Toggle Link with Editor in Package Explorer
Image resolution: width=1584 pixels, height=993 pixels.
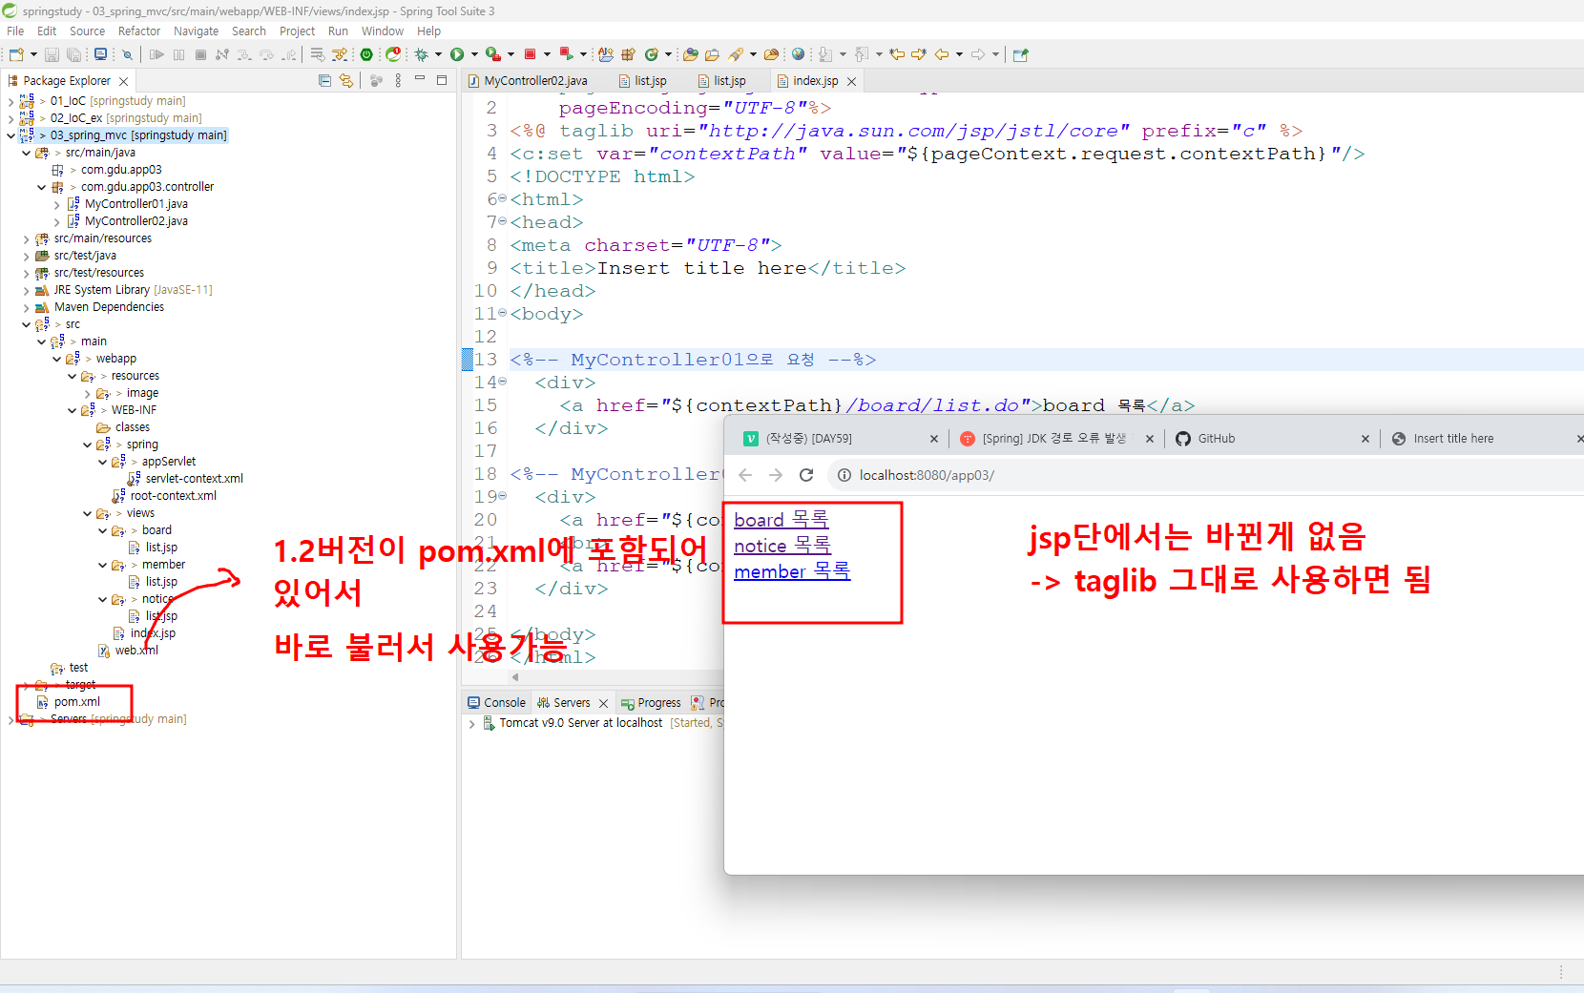pos(346,81)
